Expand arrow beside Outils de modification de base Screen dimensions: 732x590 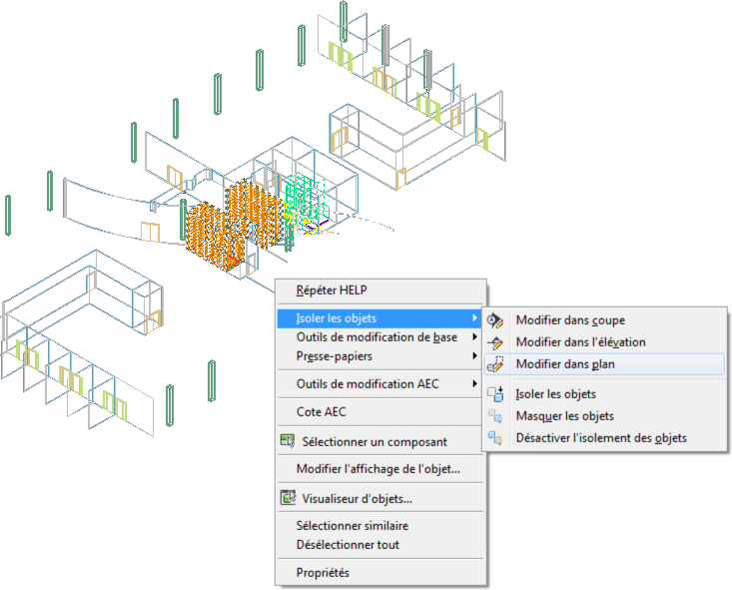[x=474, y=336]
